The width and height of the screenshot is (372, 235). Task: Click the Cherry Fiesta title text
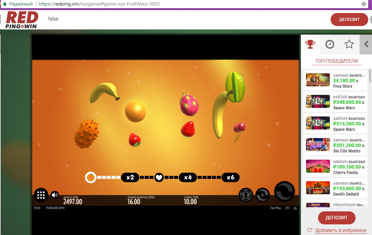pyautogui.click(x=345, y=173)
